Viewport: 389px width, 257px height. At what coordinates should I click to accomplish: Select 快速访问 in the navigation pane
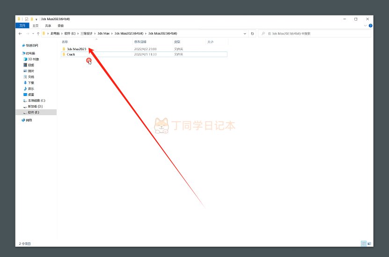(x=32, y=45)
